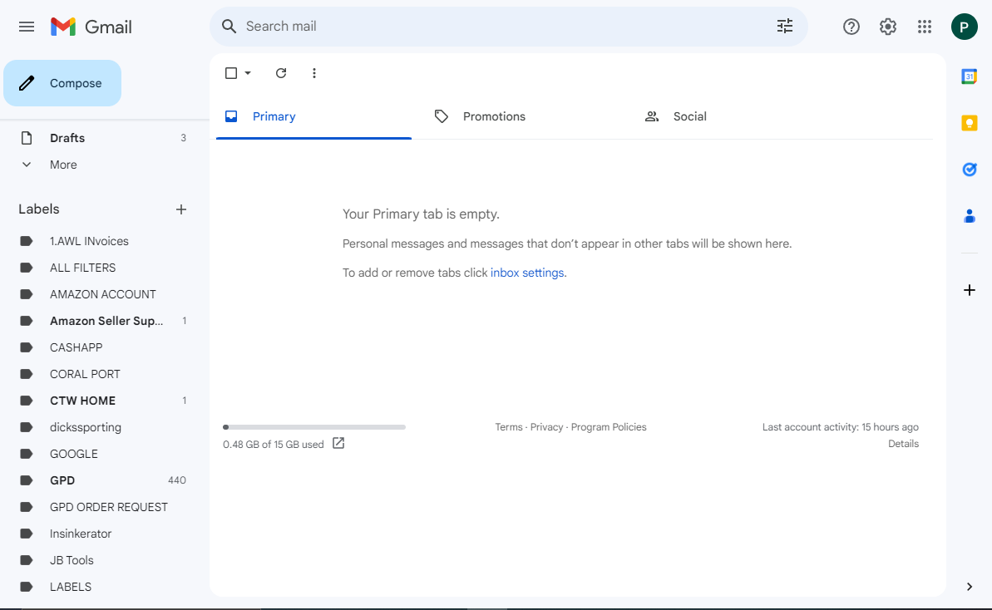
Task: Open the select dropdown arrow
Action: (248, 73)
